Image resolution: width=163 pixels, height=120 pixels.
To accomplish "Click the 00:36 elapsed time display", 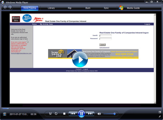I will coord(33,114).
